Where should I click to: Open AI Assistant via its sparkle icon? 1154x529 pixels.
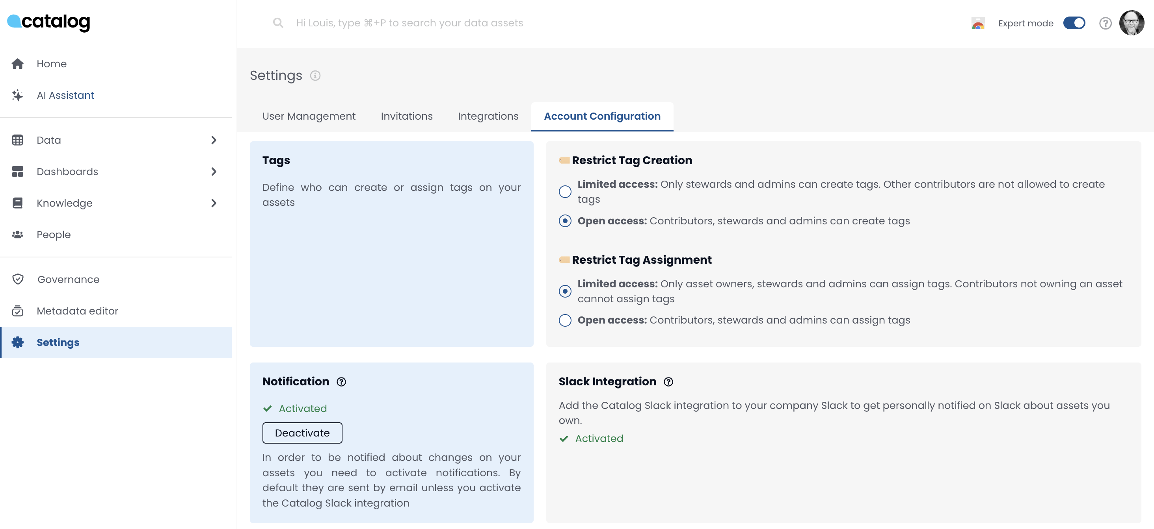click(17, 95)
